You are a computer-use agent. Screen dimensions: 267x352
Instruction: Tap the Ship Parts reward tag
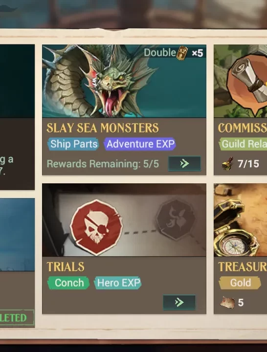point(73,144)
